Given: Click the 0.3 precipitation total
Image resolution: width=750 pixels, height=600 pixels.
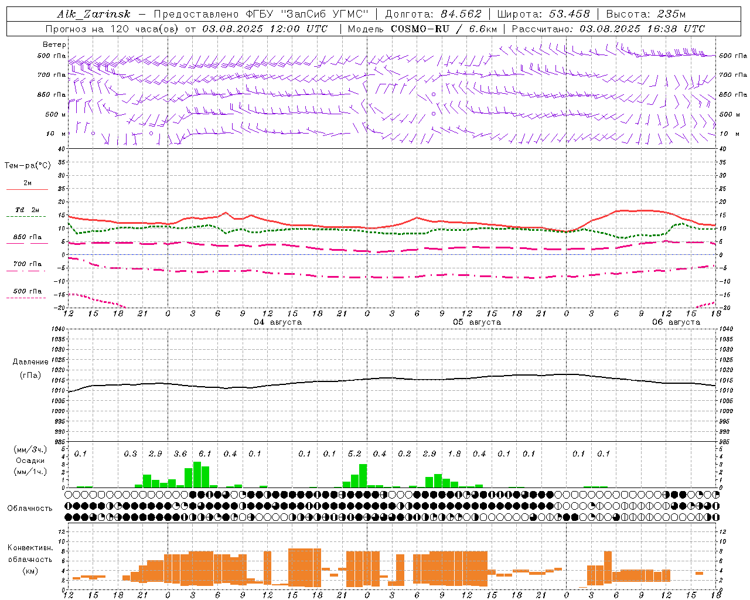Looking at the screenshot, I should coord(130,454).
